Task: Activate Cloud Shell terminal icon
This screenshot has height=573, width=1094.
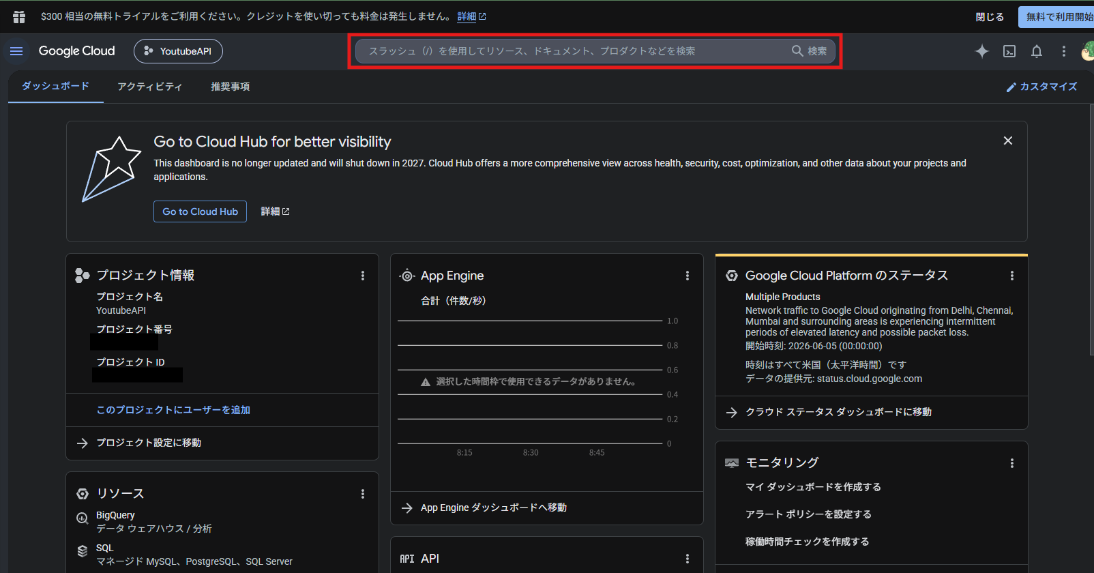Action: coord(1009,51)
